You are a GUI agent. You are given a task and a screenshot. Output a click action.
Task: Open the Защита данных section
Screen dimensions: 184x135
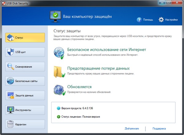click(25, 96)
